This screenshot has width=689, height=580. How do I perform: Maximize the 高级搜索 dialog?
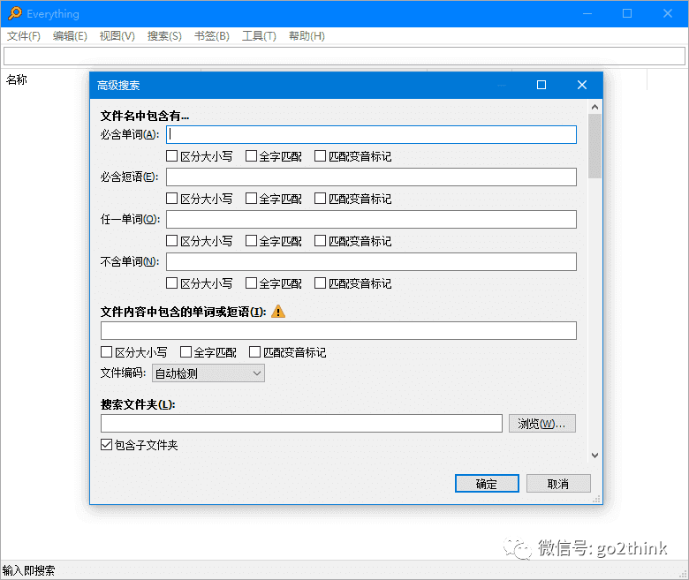541,85
